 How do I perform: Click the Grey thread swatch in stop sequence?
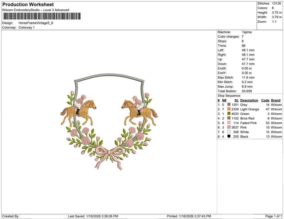point(228,105)
